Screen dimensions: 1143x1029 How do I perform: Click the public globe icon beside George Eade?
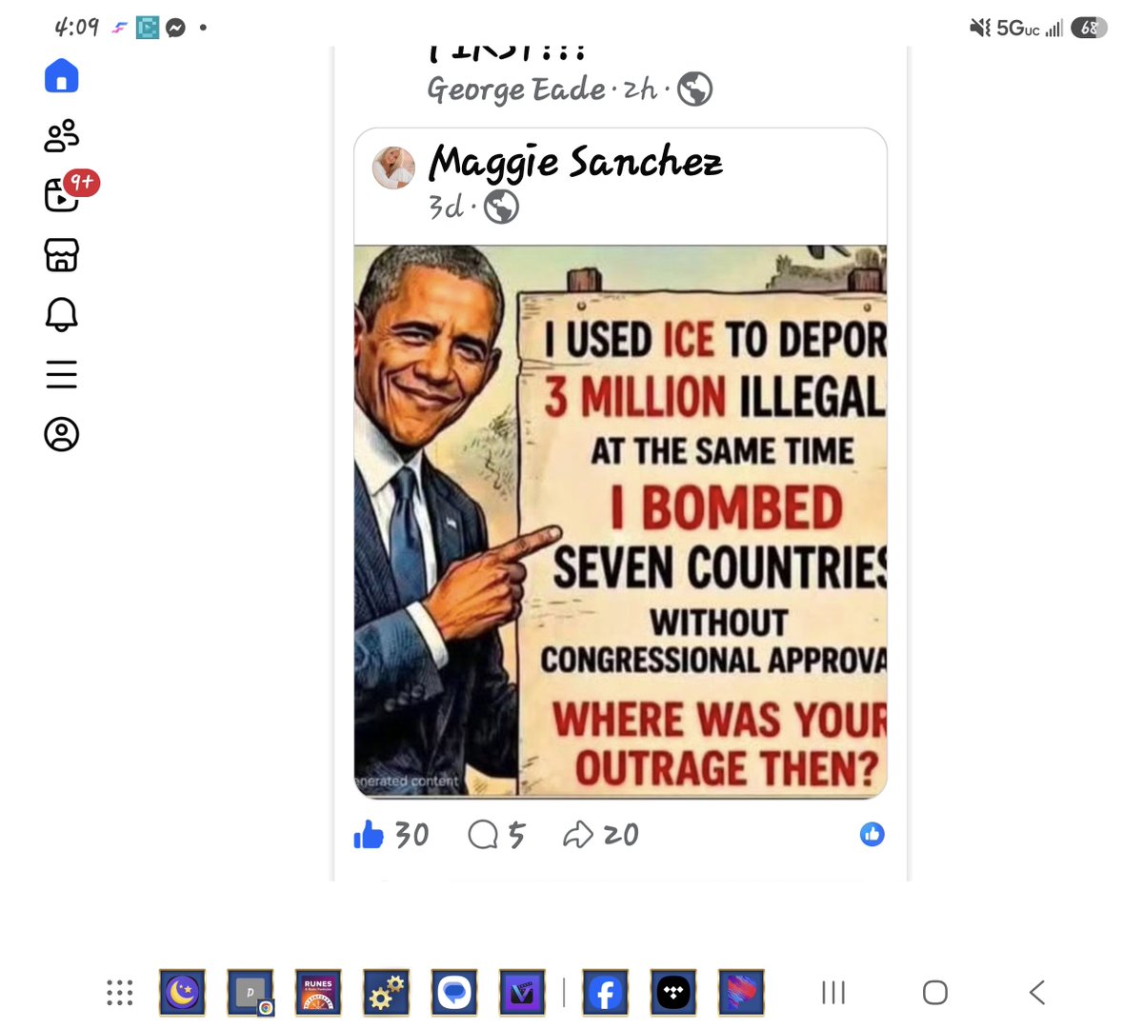(x=695, y=89)
